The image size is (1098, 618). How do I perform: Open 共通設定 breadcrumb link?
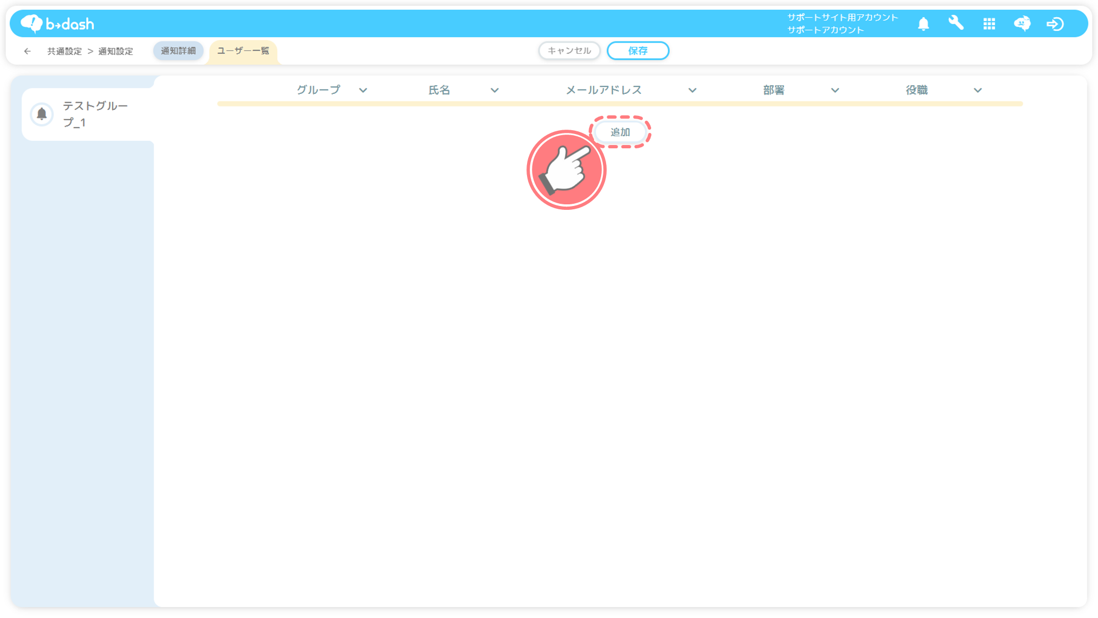(64, 51)
